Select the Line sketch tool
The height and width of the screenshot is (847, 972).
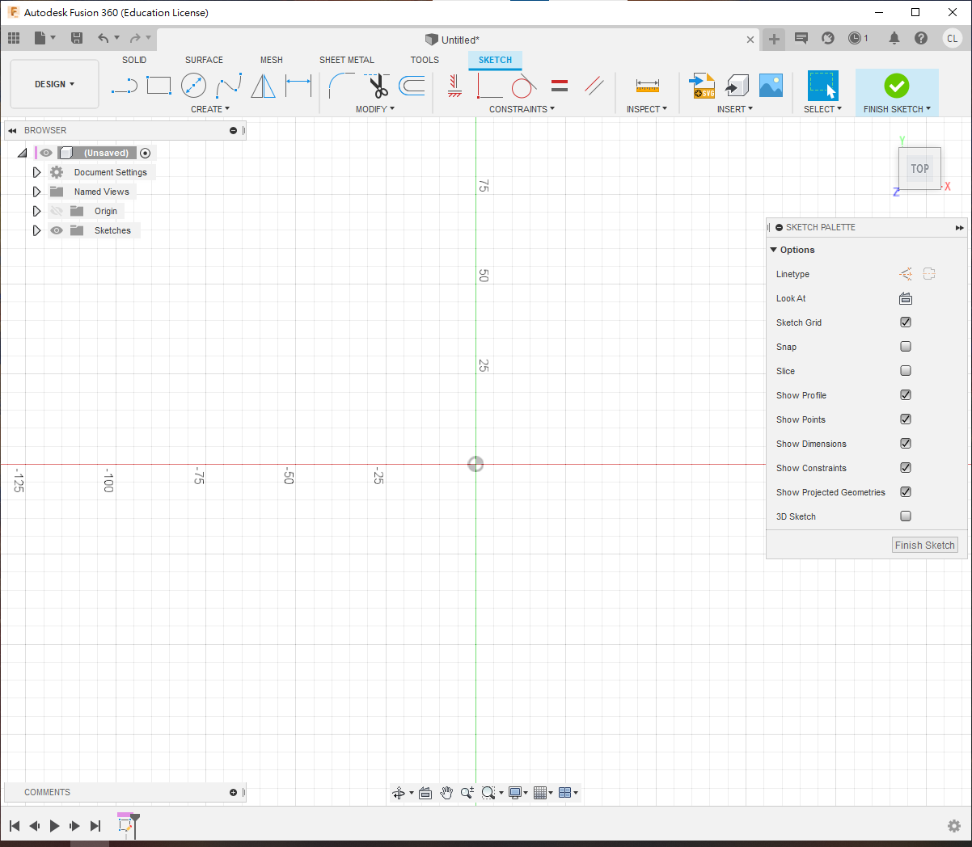124,86
